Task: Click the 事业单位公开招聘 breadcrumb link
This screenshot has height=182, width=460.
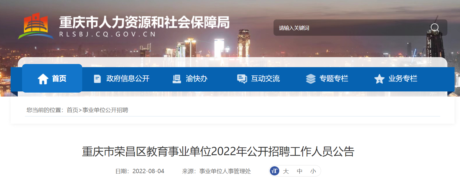Action: click(105, 110)
